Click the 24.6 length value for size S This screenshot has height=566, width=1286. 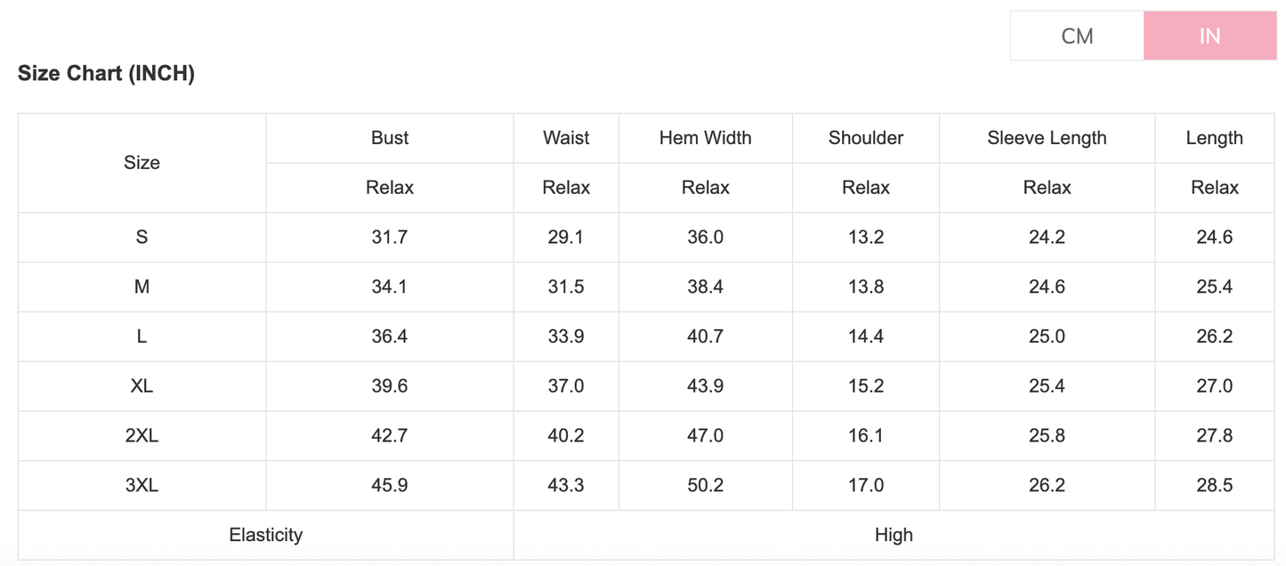[x=1214, y=238]
